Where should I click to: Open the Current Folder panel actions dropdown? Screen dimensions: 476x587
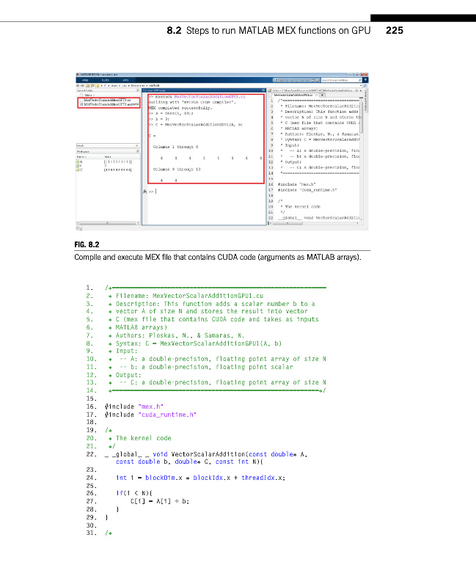[x=138, y=90]
